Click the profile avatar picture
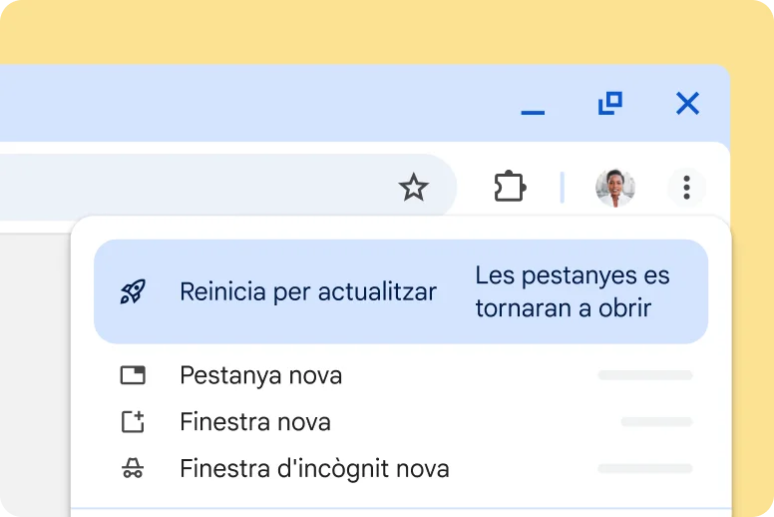This screenshot has height=517, width=774. pos(614,187)
